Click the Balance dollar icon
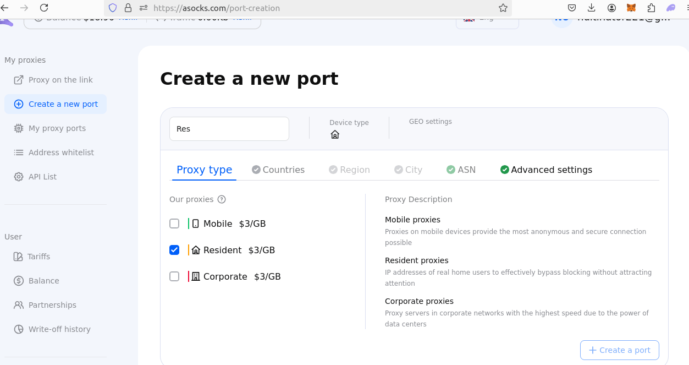This screenshot has height=365, width=689. (19, 281)
